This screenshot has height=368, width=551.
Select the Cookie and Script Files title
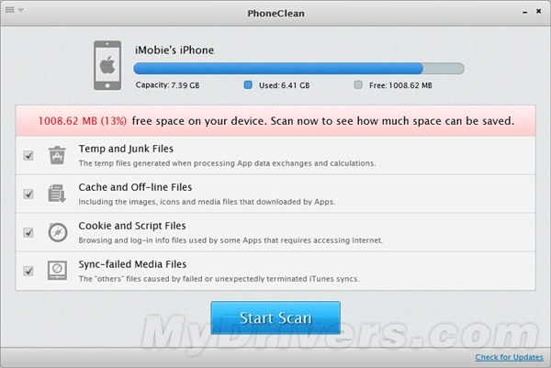pyautogui.click(x=132, y=226)
